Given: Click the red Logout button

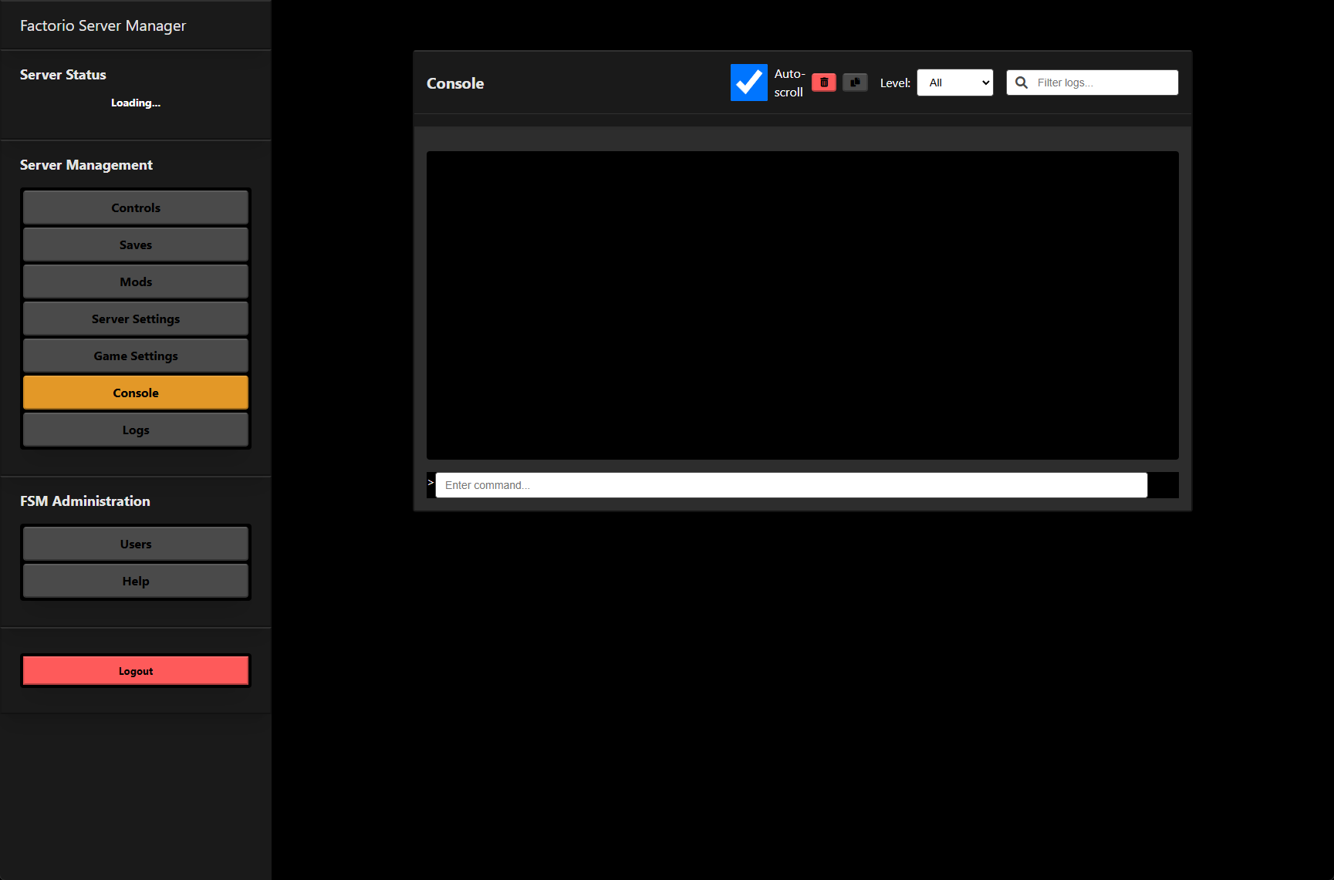Looking at the screenshot, I should [x=136, y=671].
